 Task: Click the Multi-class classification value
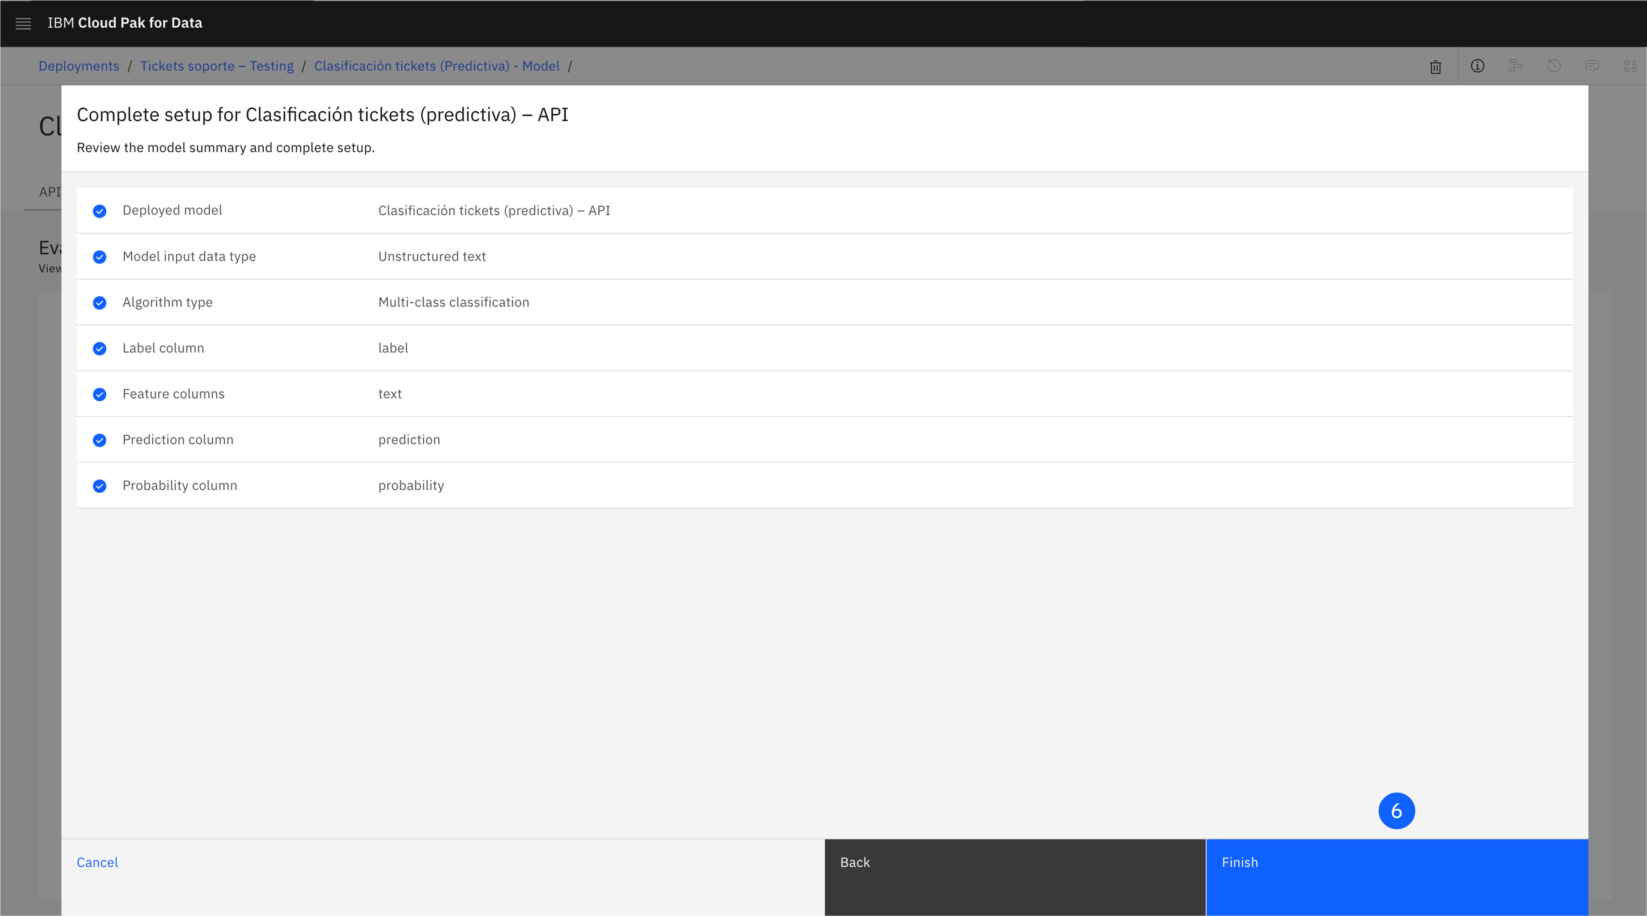coord(454,302)
